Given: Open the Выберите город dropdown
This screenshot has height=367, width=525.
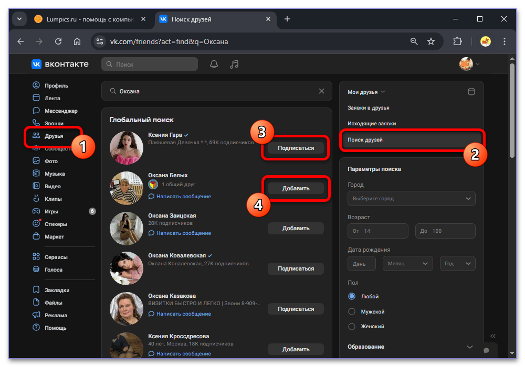Looking at the screenshot, I should pos(412,199).
